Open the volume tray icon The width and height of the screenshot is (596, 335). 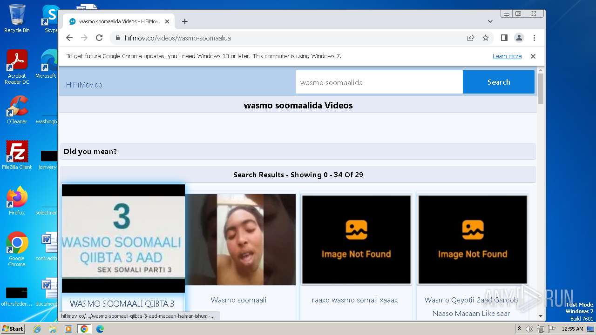(529, 329)
